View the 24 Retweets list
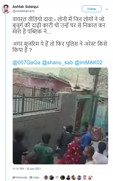The height and width of the screenshot is (181, 113). tap(20, 177)
